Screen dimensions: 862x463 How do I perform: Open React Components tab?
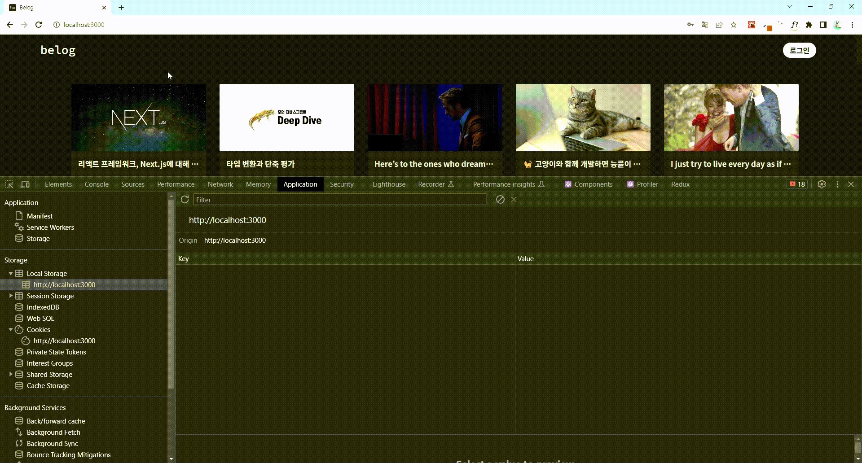click(x=589, y=184)
